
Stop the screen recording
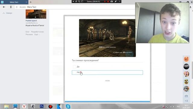[108, 2]
